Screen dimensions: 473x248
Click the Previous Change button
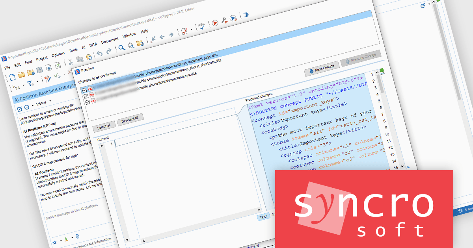coord(361,58)
